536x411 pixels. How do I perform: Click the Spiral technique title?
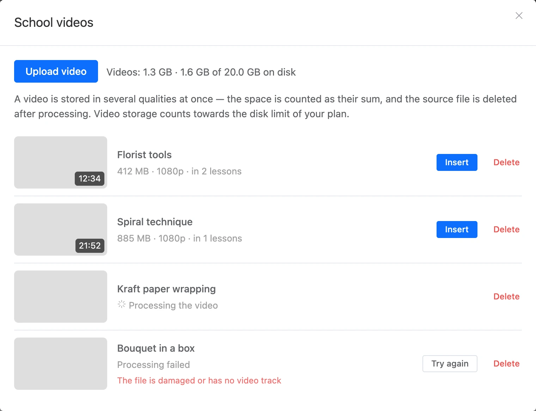coord(155,222)
